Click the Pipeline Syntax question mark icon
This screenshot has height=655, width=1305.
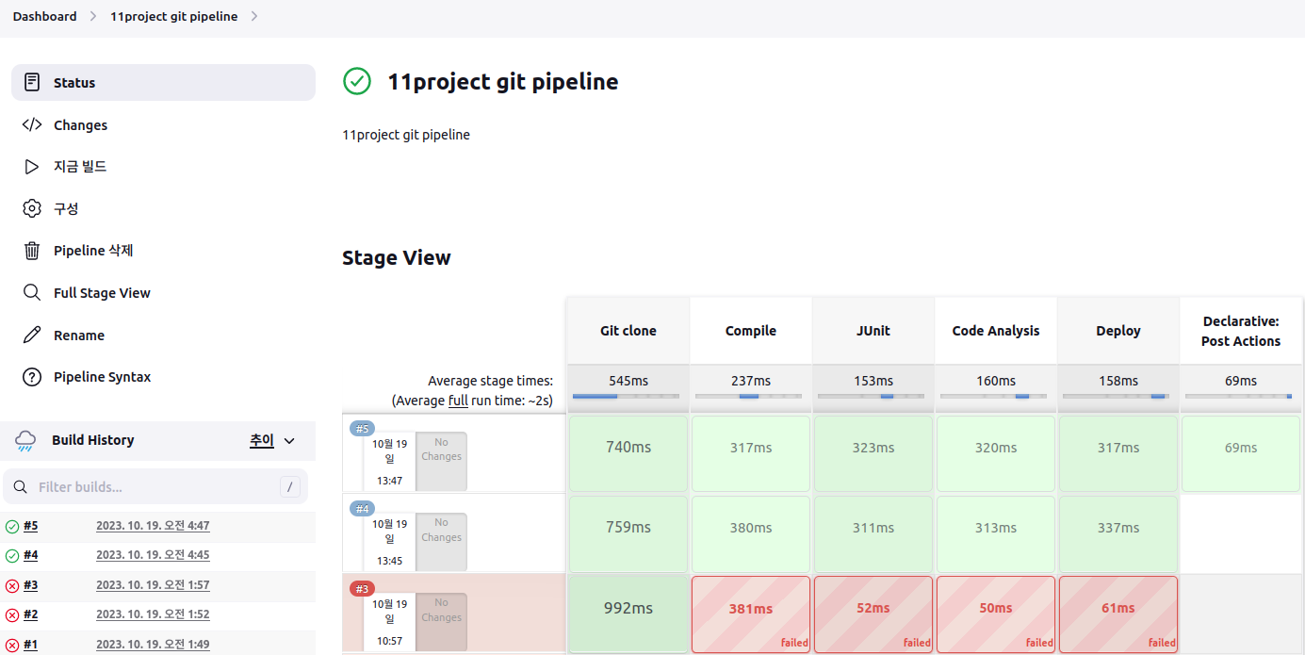(32, 377)
